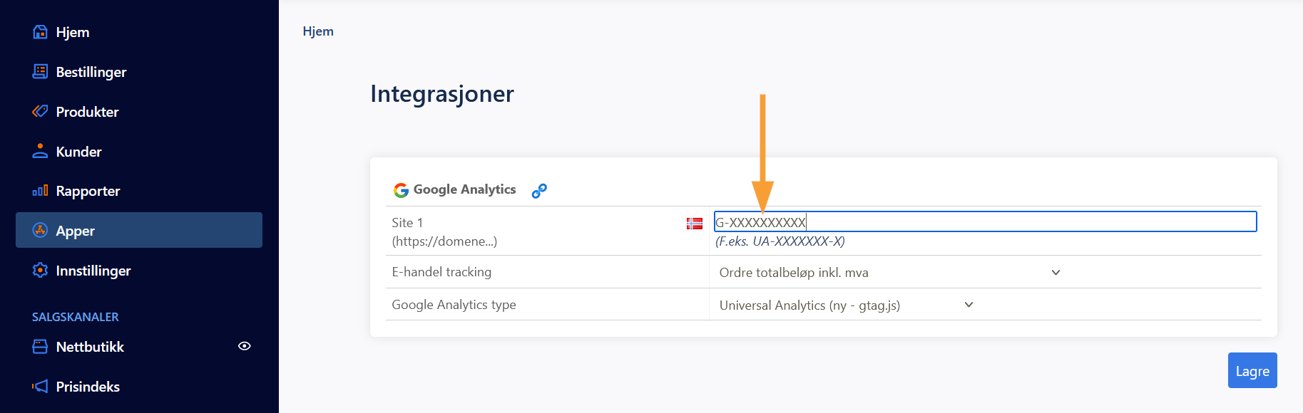
Task: Click the Hjem house icon in sidebar
Action: 40,32
